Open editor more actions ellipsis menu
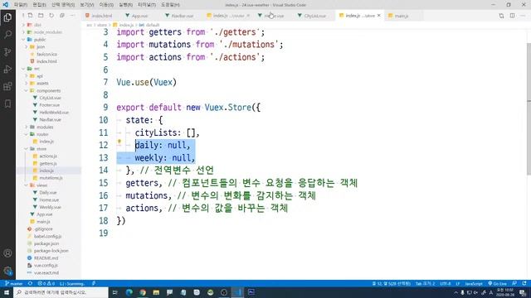This screenshot has height=298, width=531. point(523,16)
